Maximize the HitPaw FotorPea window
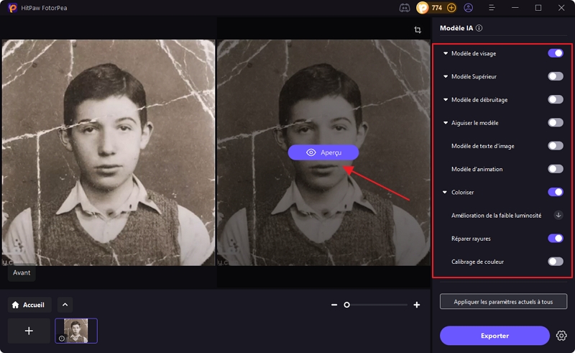The height and width of the screenshot is (353, 575). coord(538,8)
